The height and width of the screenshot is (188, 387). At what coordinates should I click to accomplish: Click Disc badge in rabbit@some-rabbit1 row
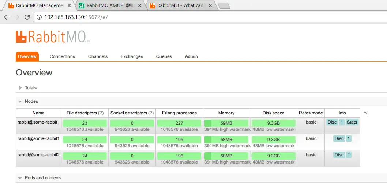tap(339, 138)
